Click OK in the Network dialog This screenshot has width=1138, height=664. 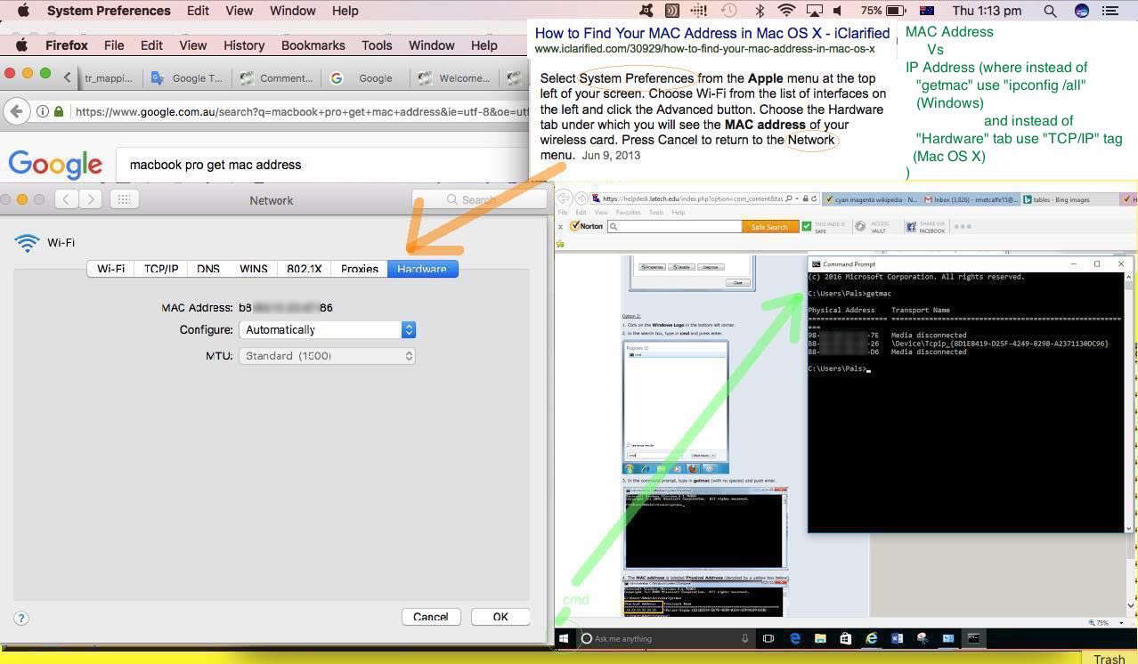[x=500, y=617]
